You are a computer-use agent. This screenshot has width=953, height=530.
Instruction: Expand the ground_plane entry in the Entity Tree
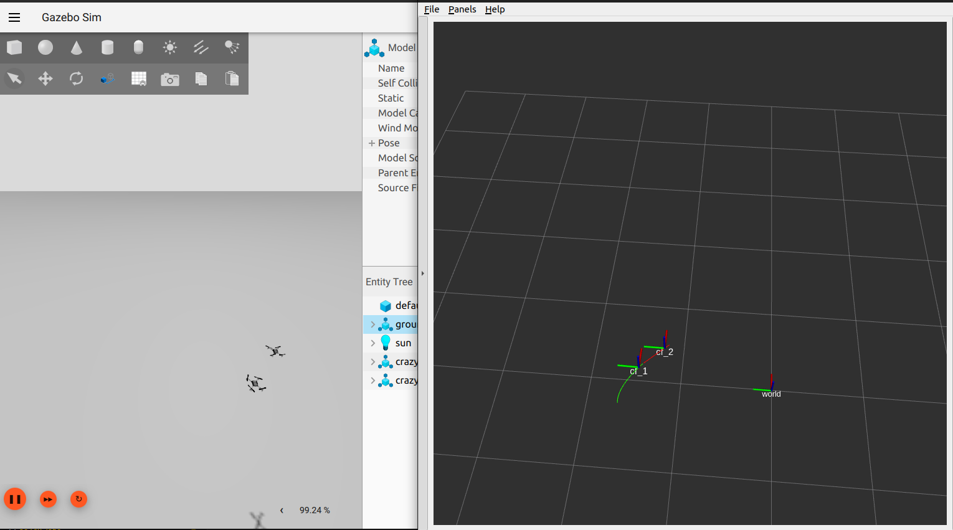(374, 324)
